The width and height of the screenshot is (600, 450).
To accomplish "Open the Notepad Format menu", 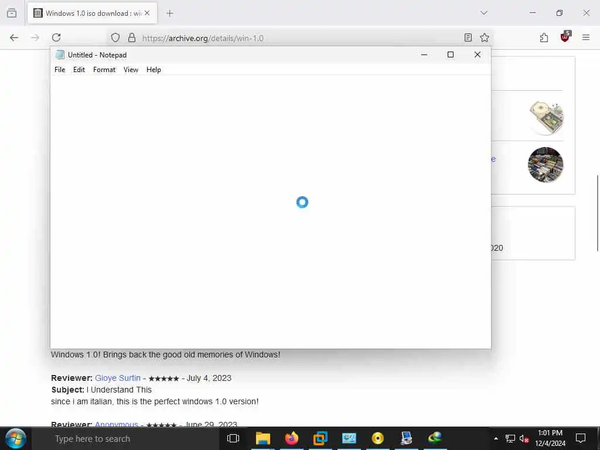I will (104, 70).
